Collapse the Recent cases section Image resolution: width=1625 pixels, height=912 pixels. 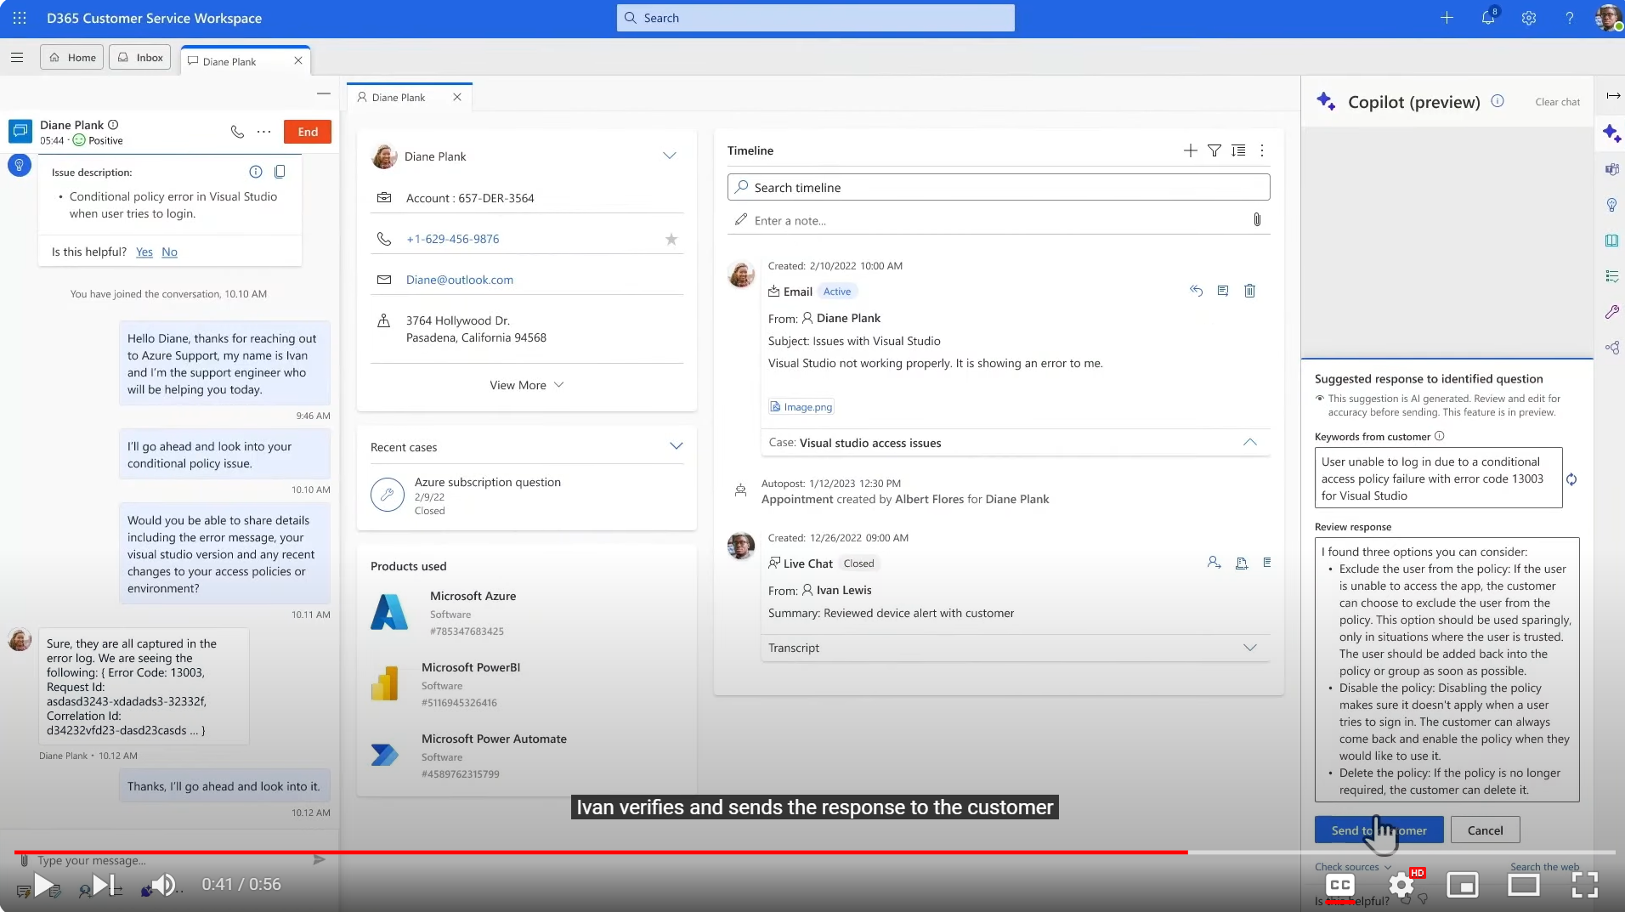676,447
